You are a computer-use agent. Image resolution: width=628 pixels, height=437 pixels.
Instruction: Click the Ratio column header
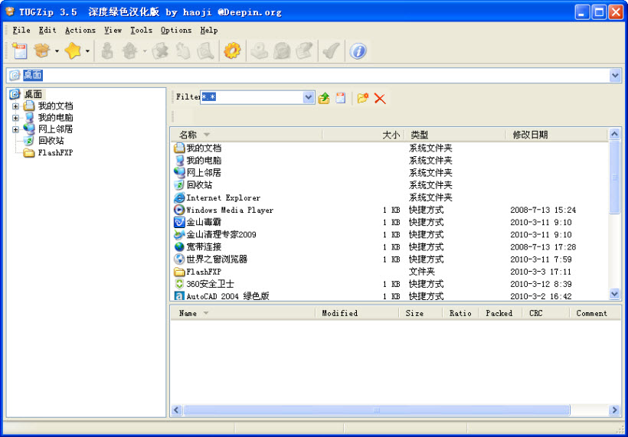pyautogui.click(x=460, y=313)
